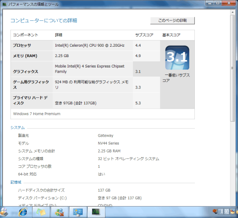The width and height of the screenshot is (238, 218).
Task: Click the システム section heading
Action: (x=17, y=128)
